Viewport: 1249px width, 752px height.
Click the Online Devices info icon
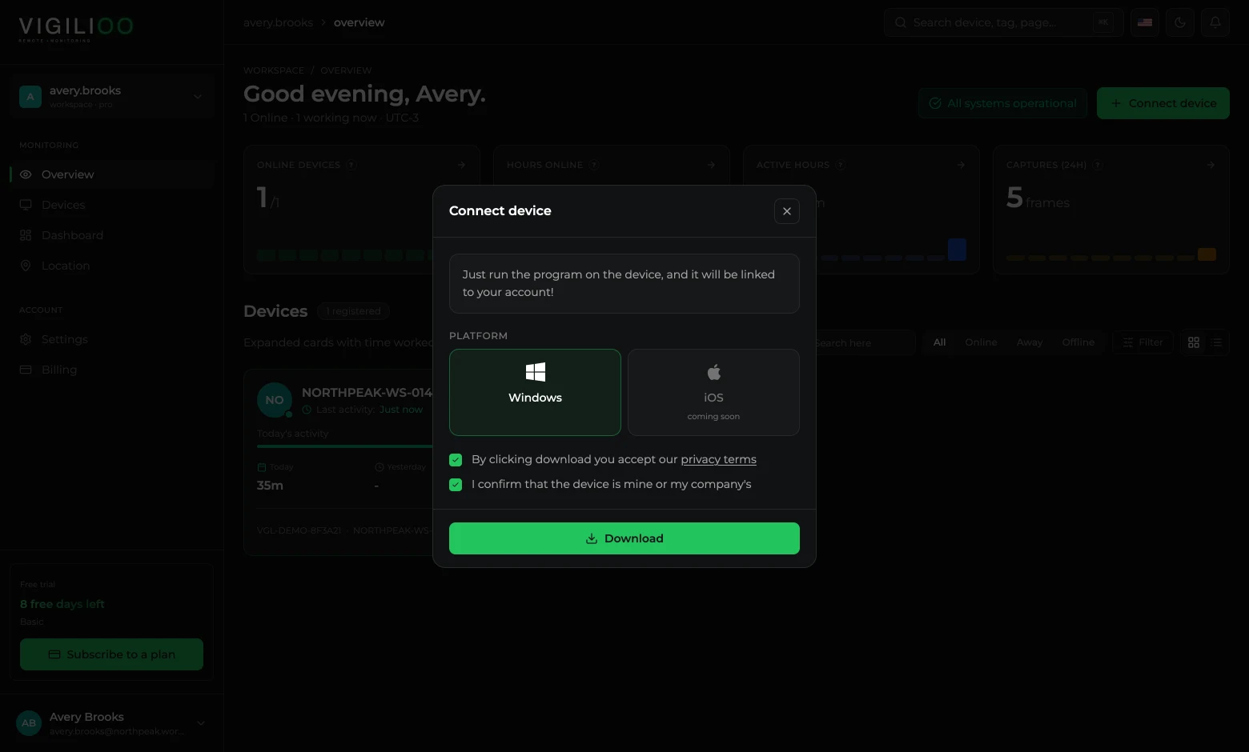[351, 165]
